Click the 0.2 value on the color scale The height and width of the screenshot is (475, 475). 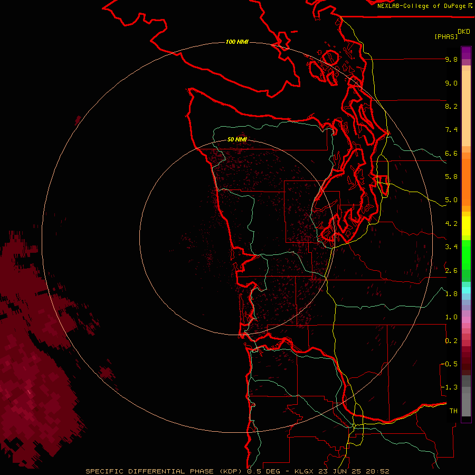(x=451, y=341)
